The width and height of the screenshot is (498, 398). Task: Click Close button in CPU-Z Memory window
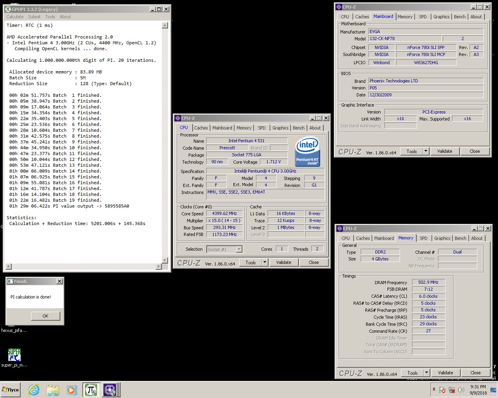pyautogui.click(x=475, y=373)
